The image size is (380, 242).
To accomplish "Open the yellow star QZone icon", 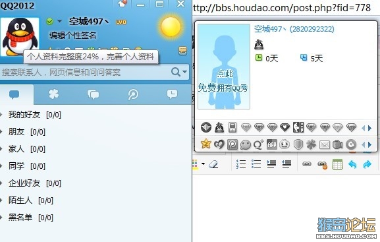I will pyautogui.click(x=206, y=144).
